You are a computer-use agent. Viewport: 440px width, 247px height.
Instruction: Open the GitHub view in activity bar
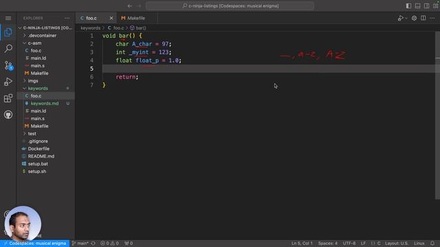click(x=8, y=115)
